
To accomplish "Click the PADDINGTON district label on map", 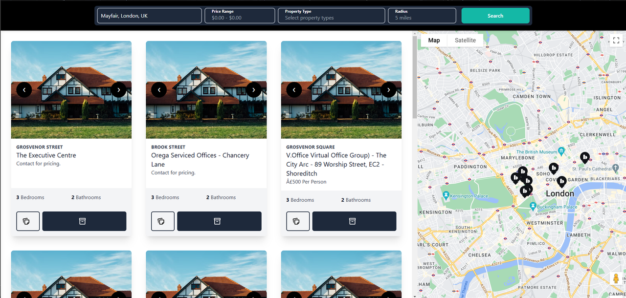I will [470, 167].
